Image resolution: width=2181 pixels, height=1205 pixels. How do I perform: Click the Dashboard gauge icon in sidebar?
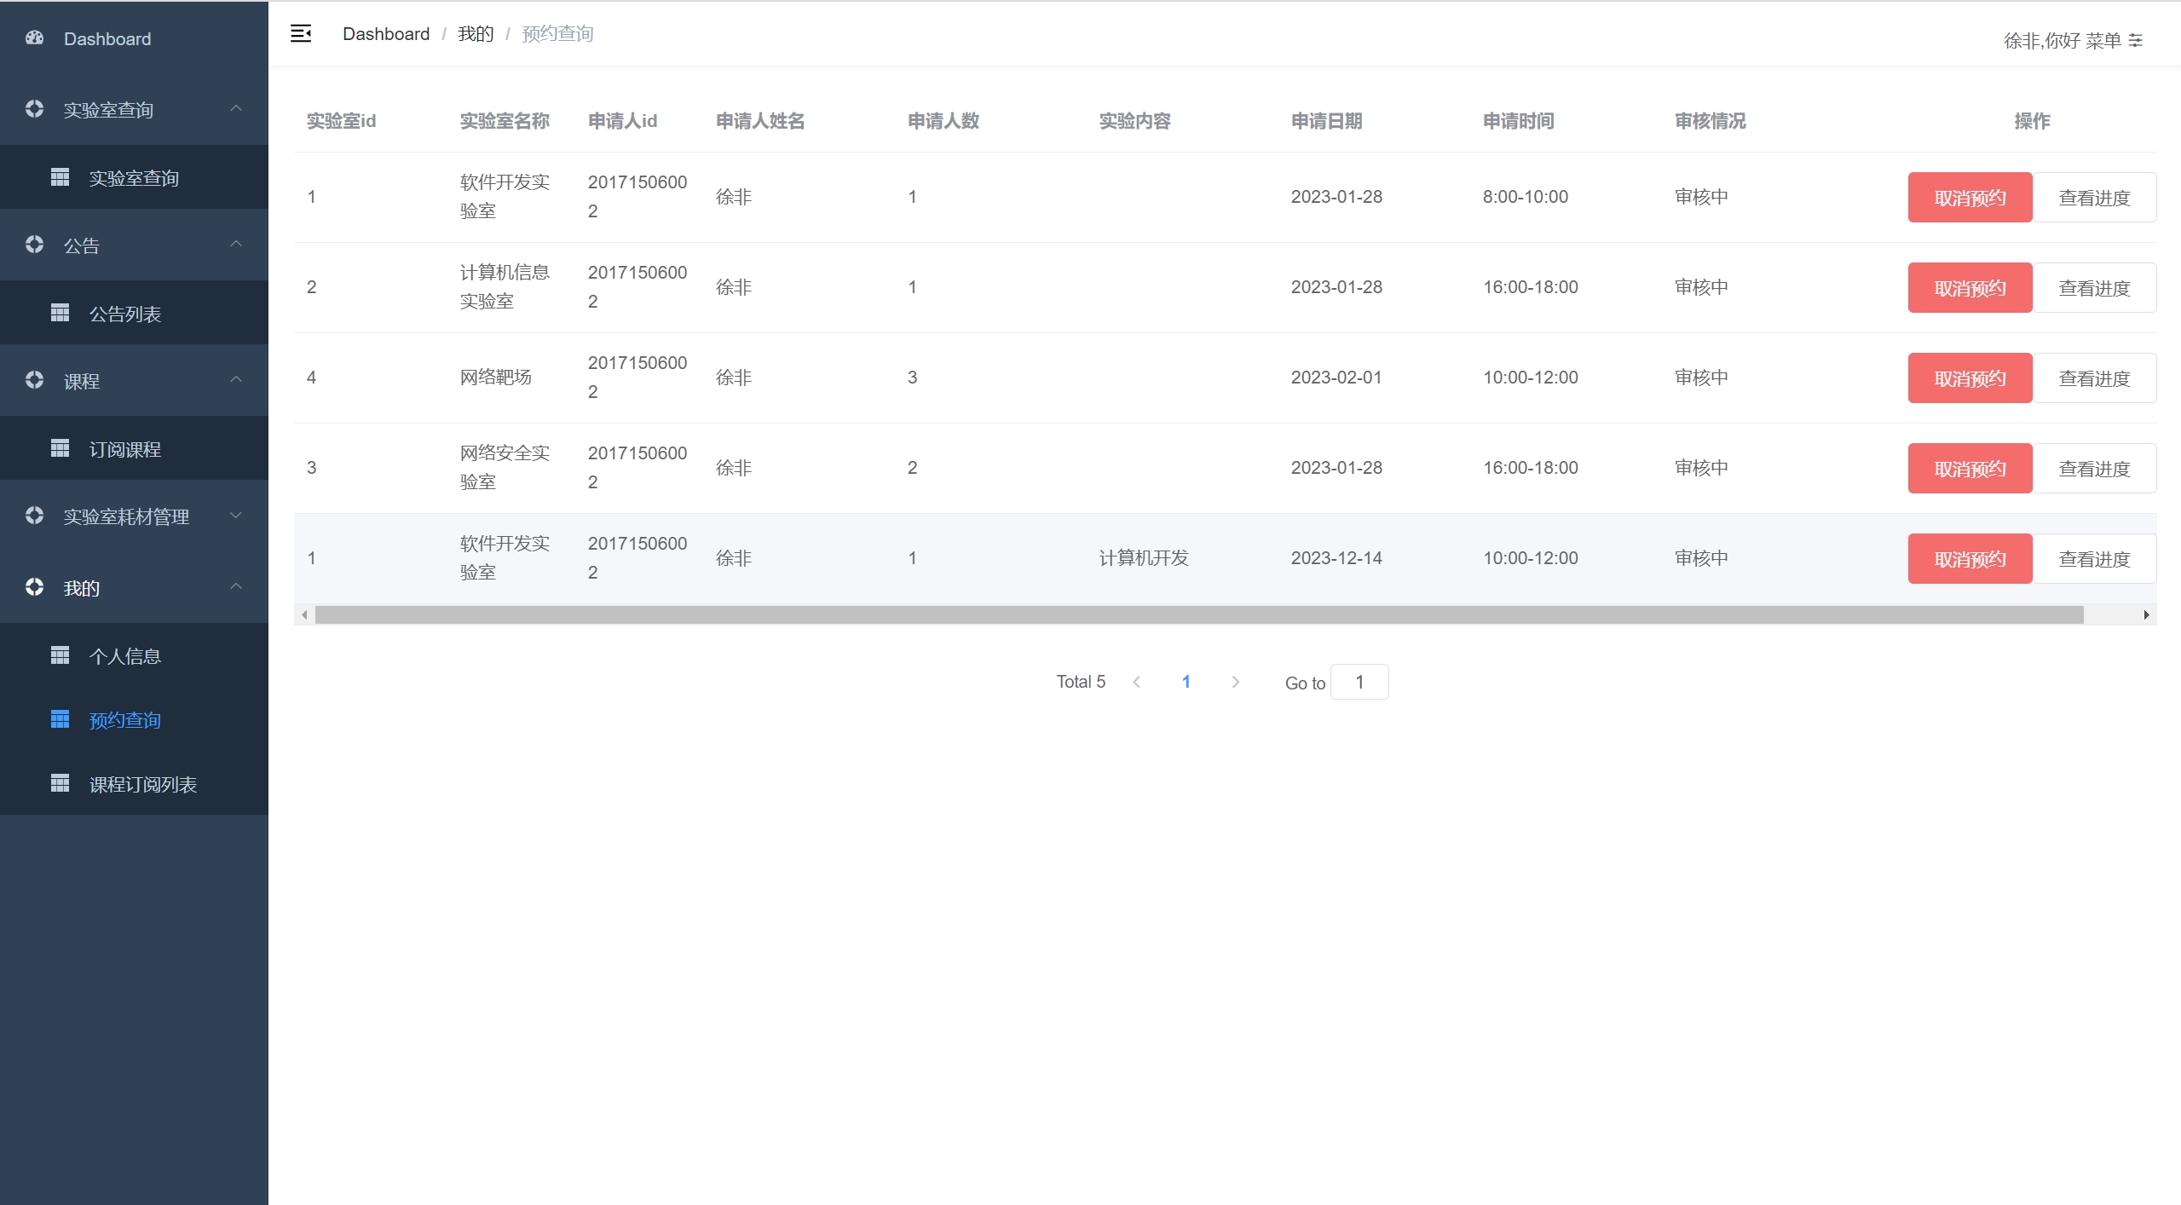point(34,37)
